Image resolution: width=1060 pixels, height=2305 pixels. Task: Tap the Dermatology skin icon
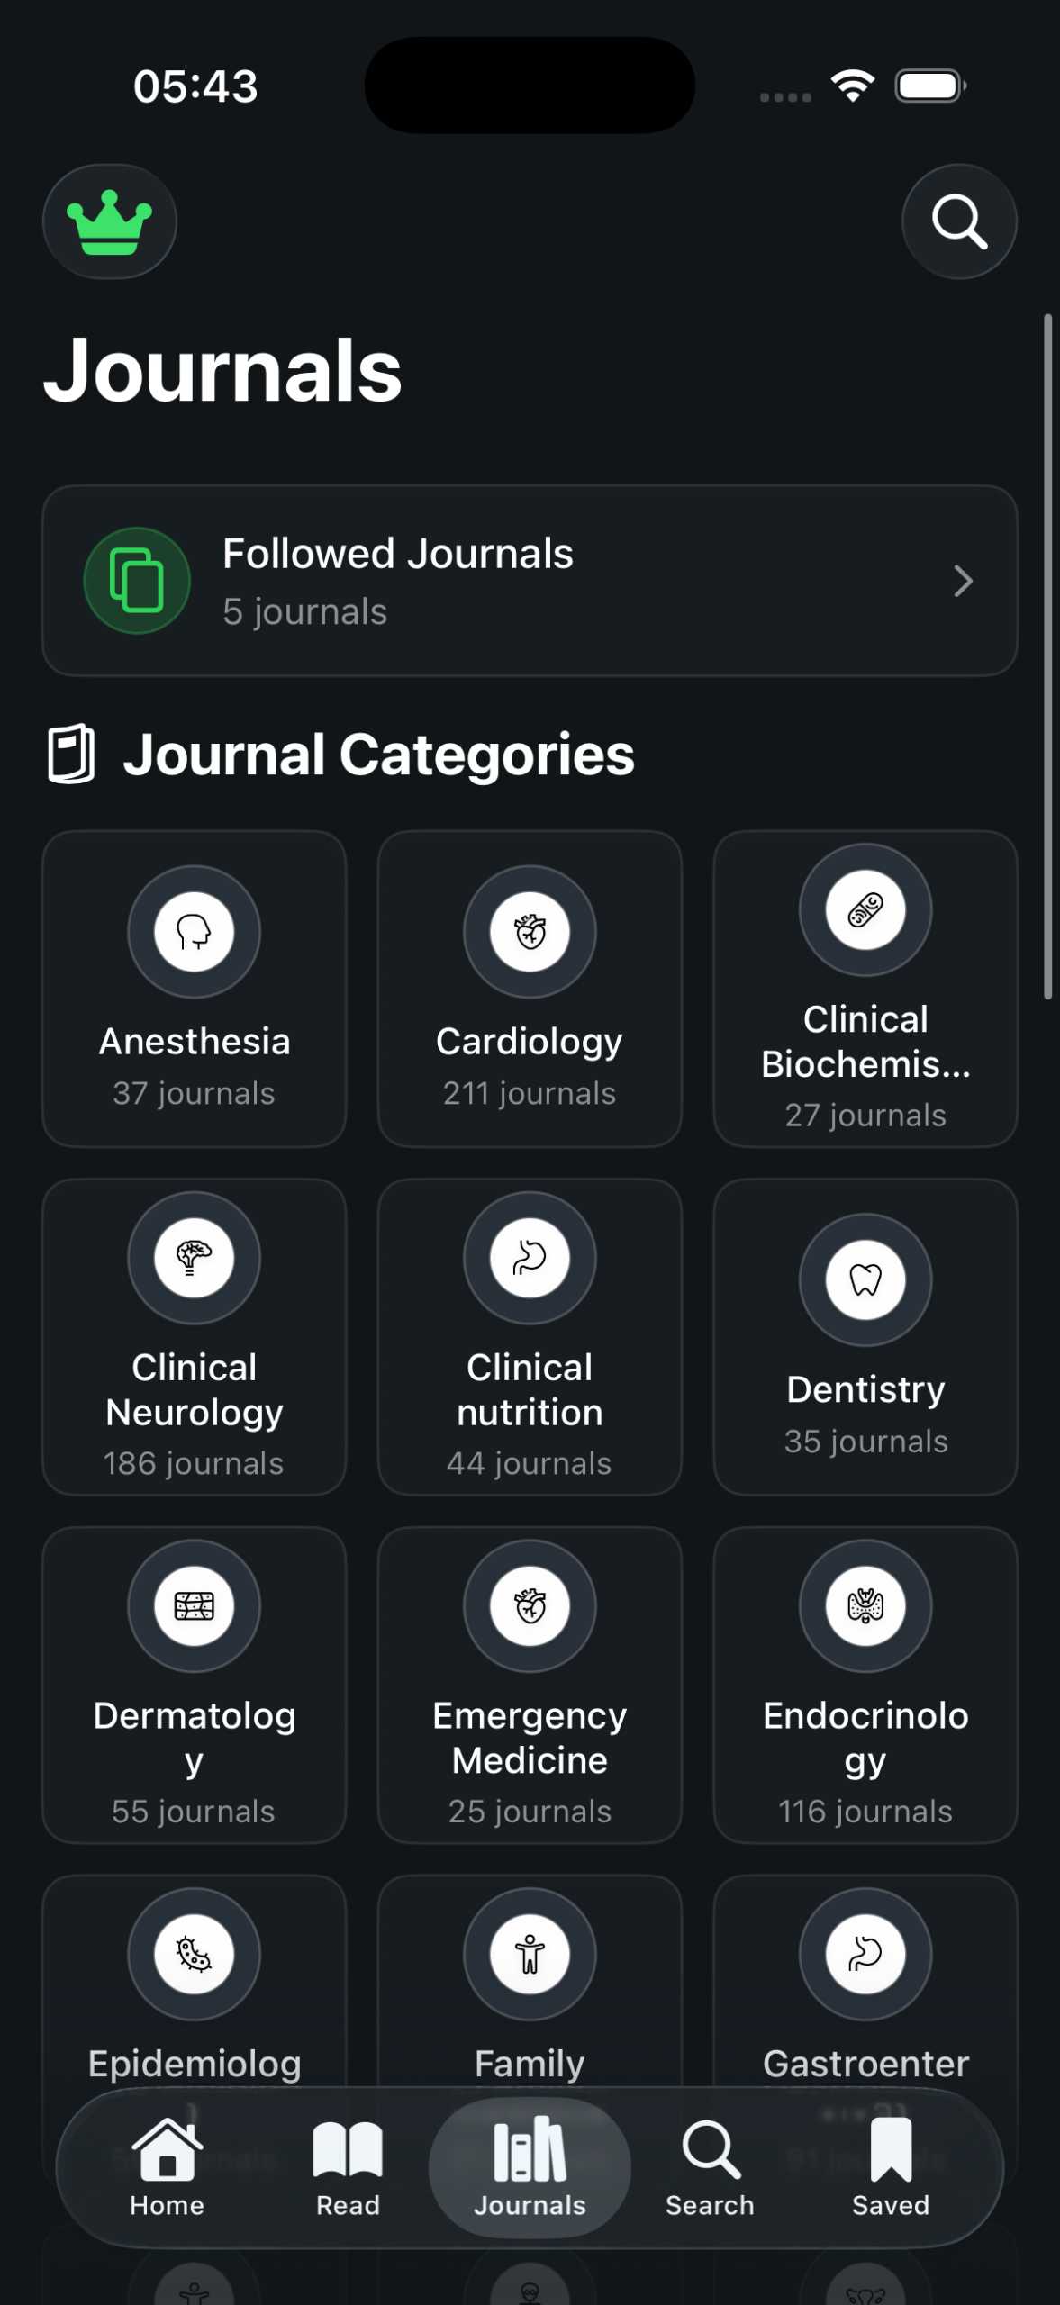coord(194,1605)
